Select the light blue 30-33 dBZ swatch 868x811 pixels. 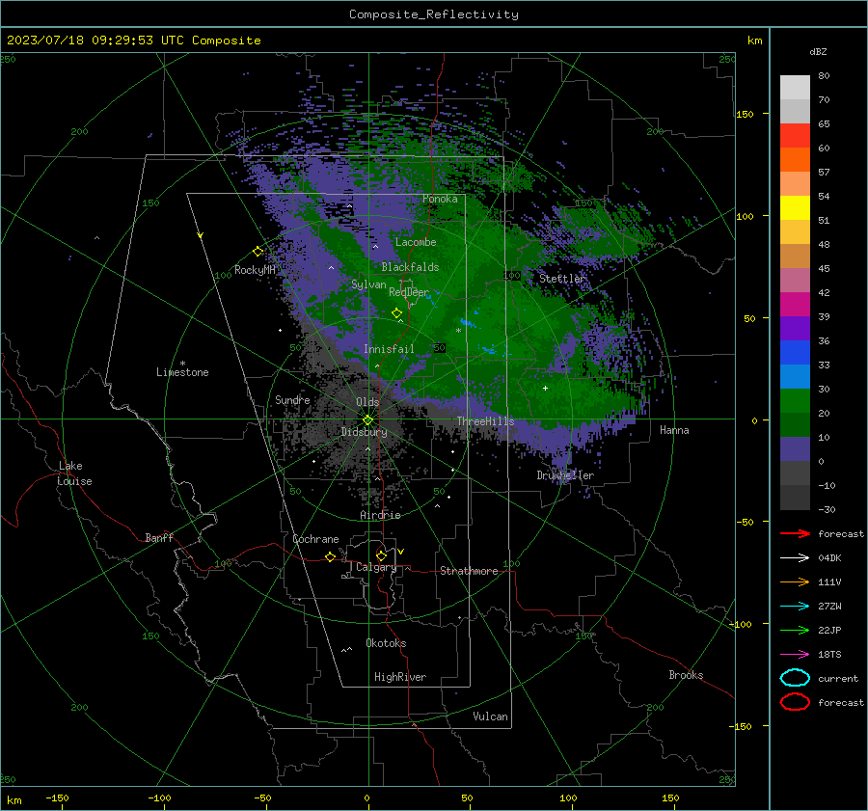pos(795,376)
